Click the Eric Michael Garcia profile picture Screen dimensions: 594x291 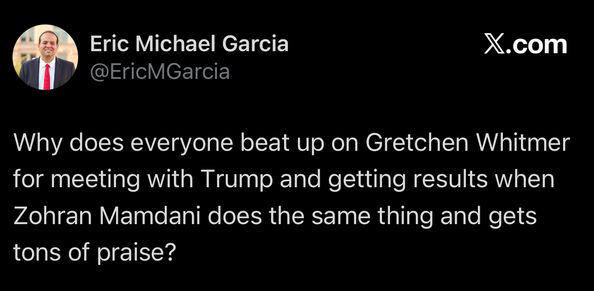tap(45, 57)
